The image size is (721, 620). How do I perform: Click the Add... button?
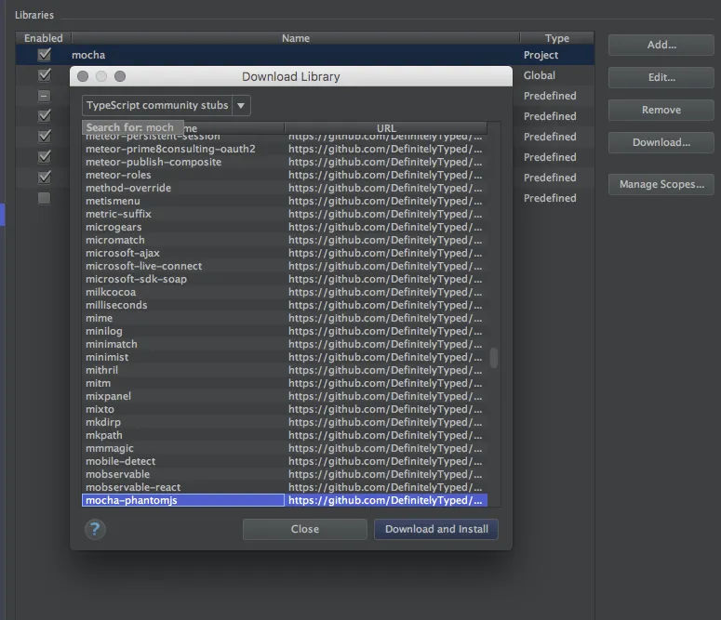tap(661, 45)
